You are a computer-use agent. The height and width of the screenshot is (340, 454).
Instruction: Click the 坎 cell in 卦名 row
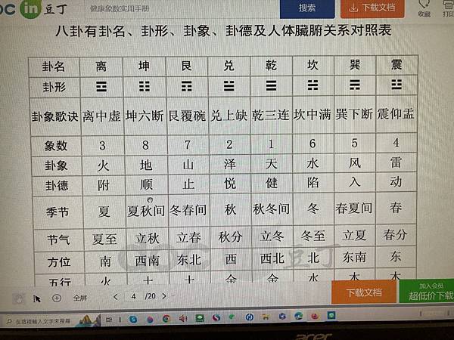tap(313, 65)
